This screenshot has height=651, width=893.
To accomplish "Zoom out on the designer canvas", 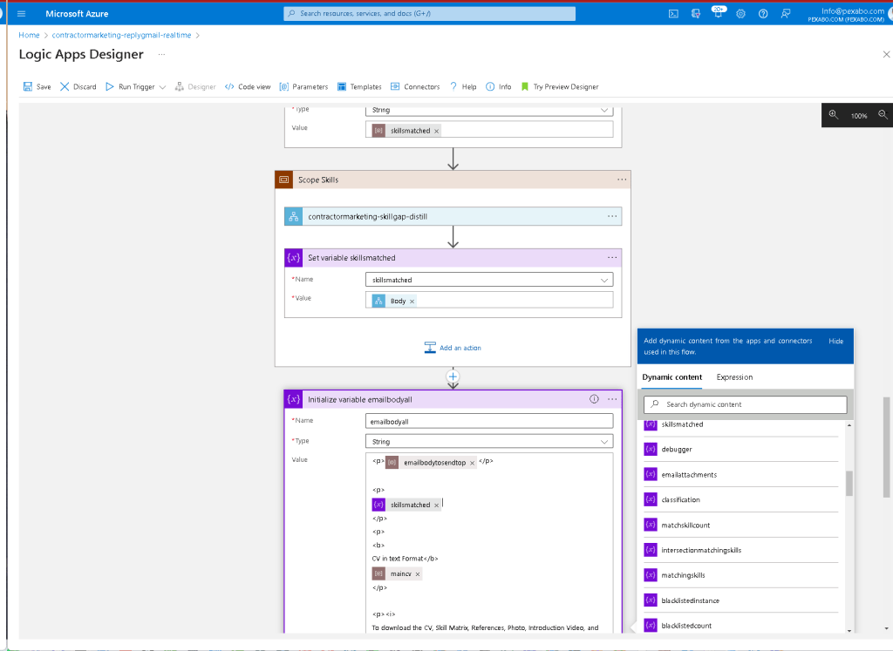I will pos(883,114).
